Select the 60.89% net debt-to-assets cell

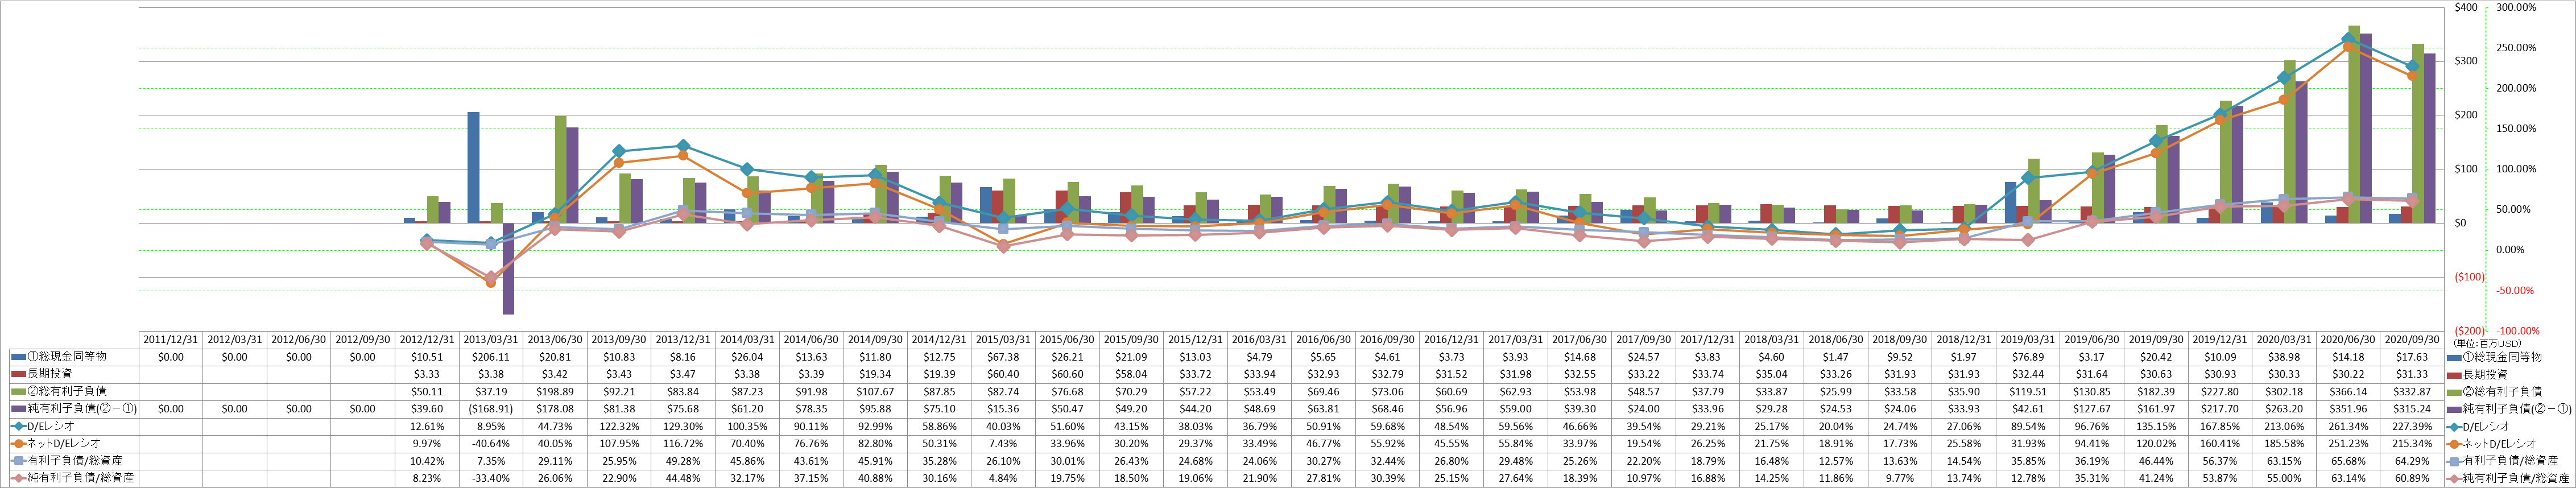(x=2411, y=478)
